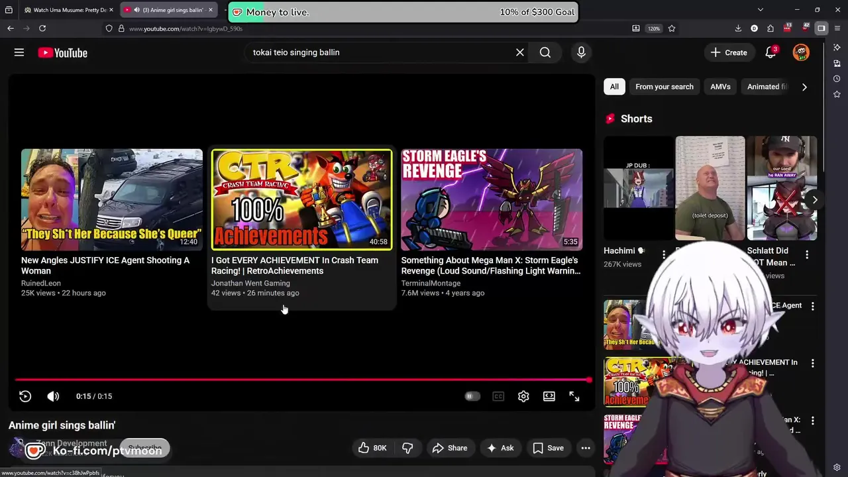Viewport: 848px width, 477px height.
Task: Share the video
Action: pyautogui.click(x=450, y=448)
